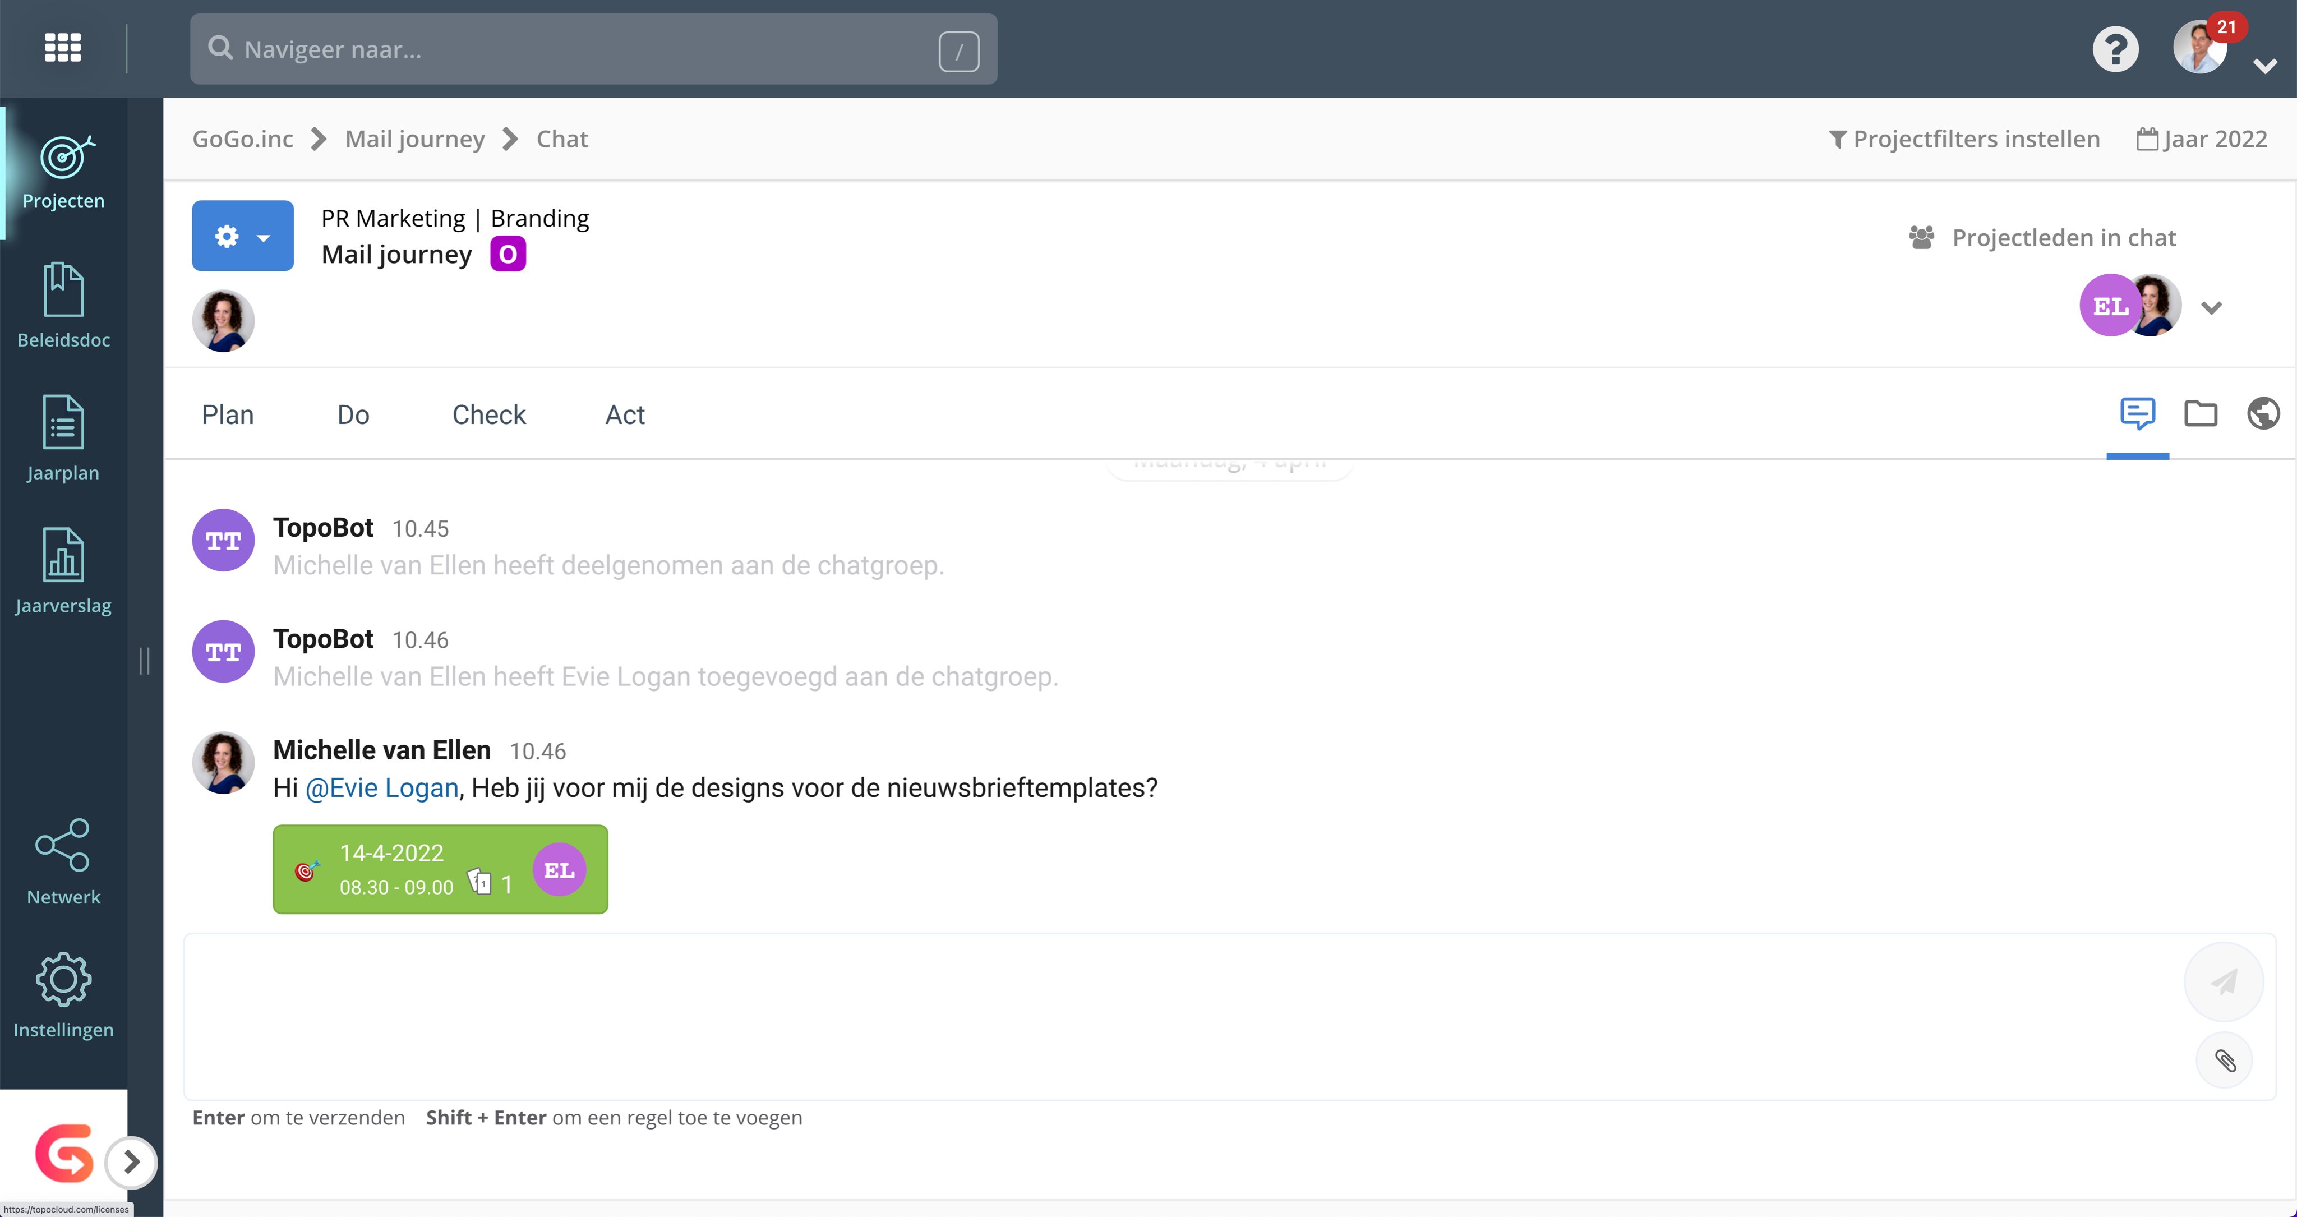The image size is (2297, 1217).
Task: Click TopoBot avatar at 10.45 message
Action: click(223, 540)
